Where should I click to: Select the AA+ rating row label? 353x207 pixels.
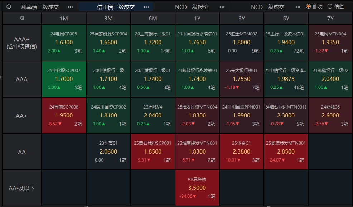22,116
